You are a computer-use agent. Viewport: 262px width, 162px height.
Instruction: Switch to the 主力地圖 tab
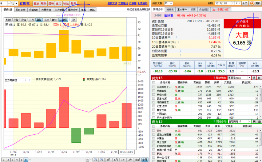[59, 10]
